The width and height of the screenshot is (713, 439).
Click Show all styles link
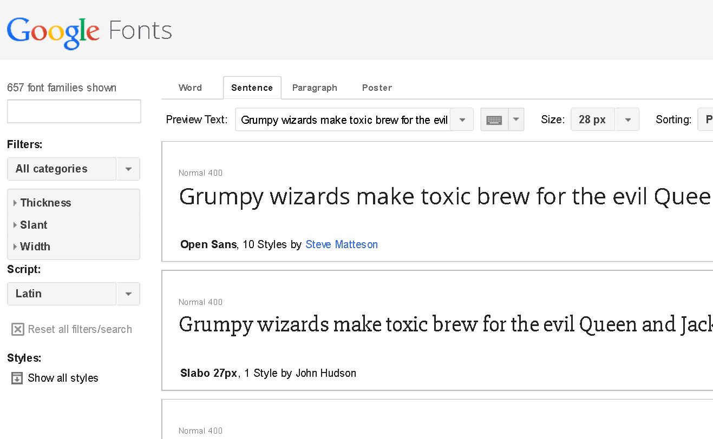(x=63, y=378)
